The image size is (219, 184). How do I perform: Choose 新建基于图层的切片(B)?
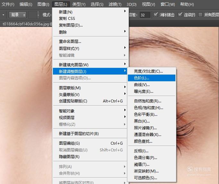tap(90, 134)
